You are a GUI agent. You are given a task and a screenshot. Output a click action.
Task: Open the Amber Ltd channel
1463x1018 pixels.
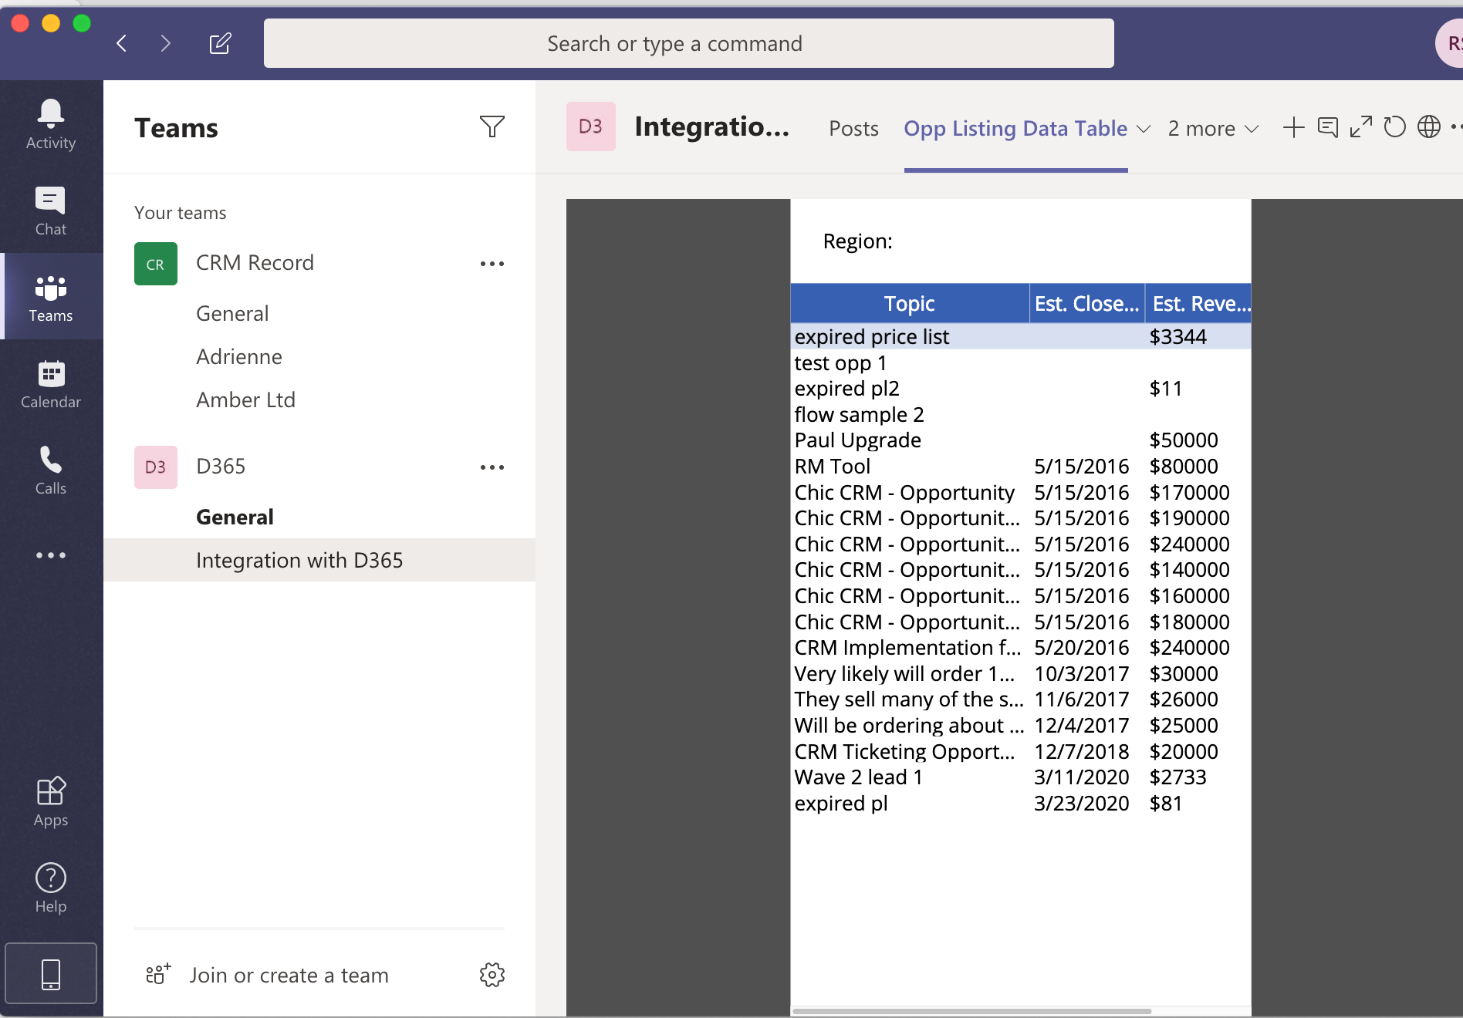(x=245, y=400)
